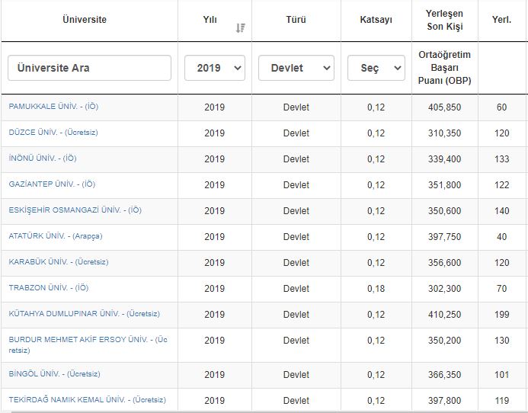Select the 356,600 score cell
This screenshot has width=528, height=413.
point(444,263)
